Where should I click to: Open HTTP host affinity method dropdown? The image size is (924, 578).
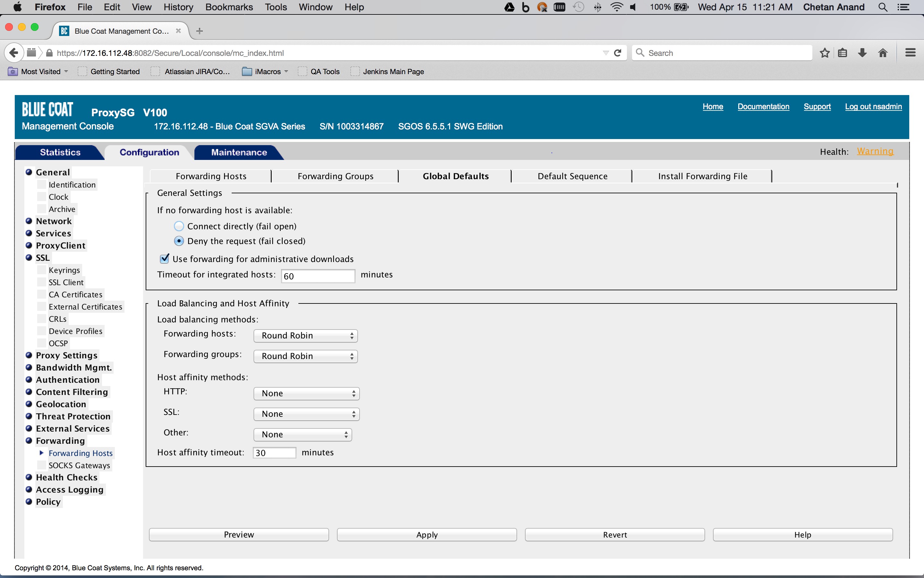(306, 393)
